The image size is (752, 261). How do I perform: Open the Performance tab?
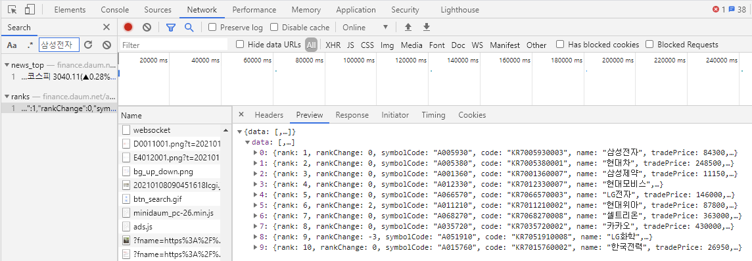point(254,10)
